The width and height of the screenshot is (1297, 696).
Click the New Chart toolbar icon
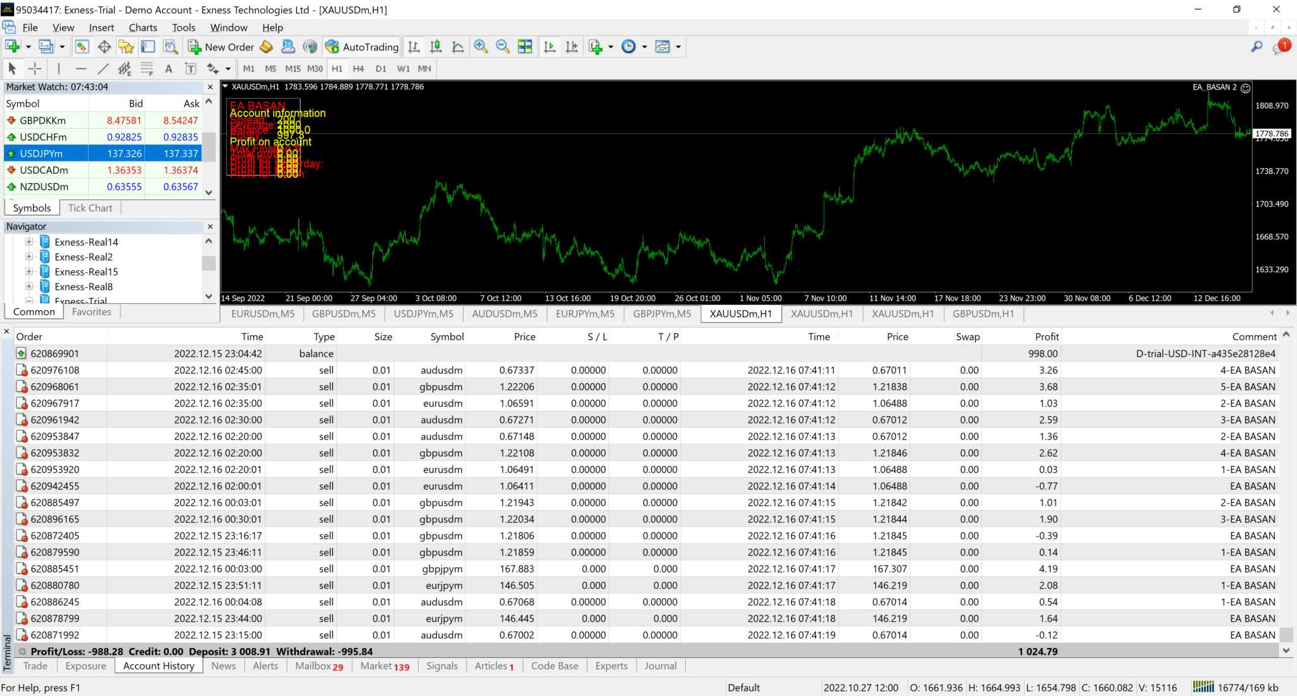[x=12, y=47]
